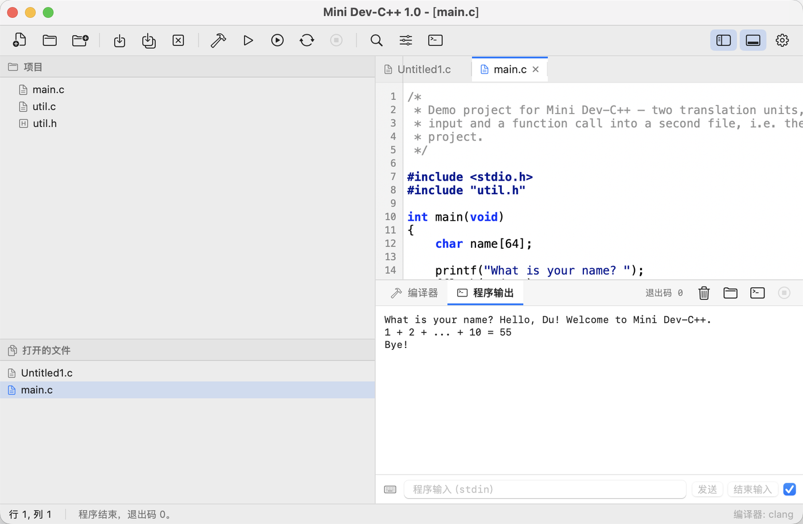Create a new project folder
This screenshot has height=524, width=803.
click(80, 40)
